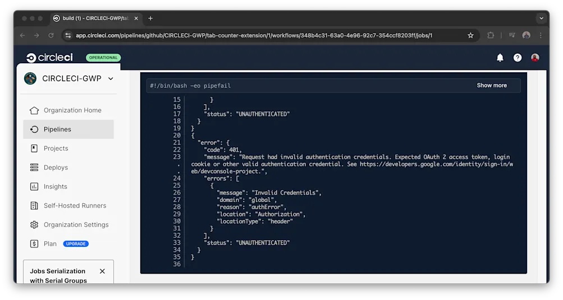This screenshot has height=300, width=563.
Task: Open Self-Hosted Runners page
Action: point(68,205)
